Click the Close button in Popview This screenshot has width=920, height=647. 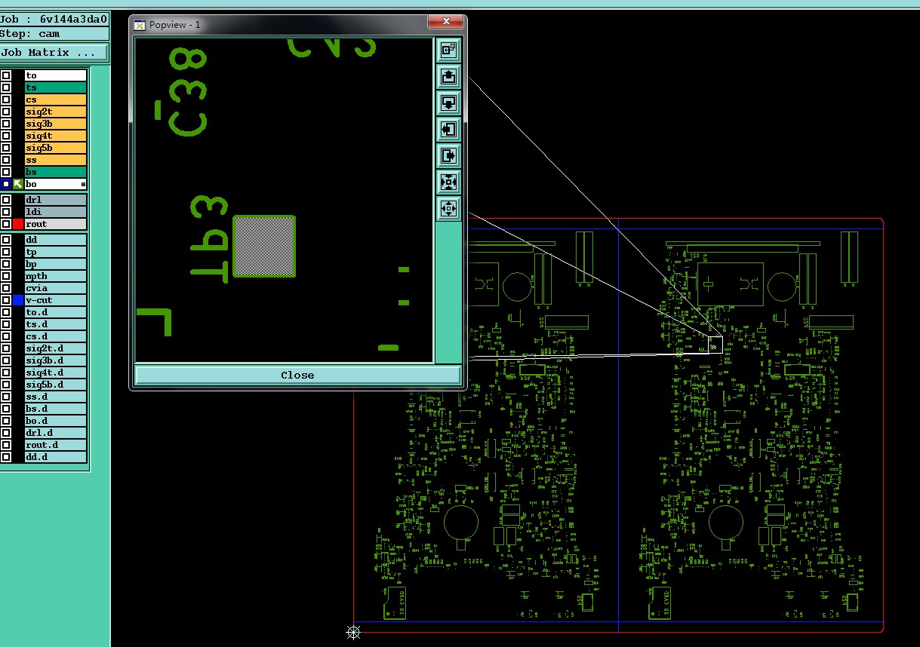pos(297,375)
